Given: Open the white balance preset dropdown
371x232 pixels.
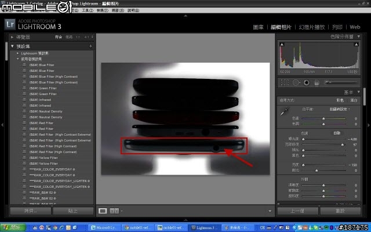Looking at the screenshot, I should [x=340, y=109].
